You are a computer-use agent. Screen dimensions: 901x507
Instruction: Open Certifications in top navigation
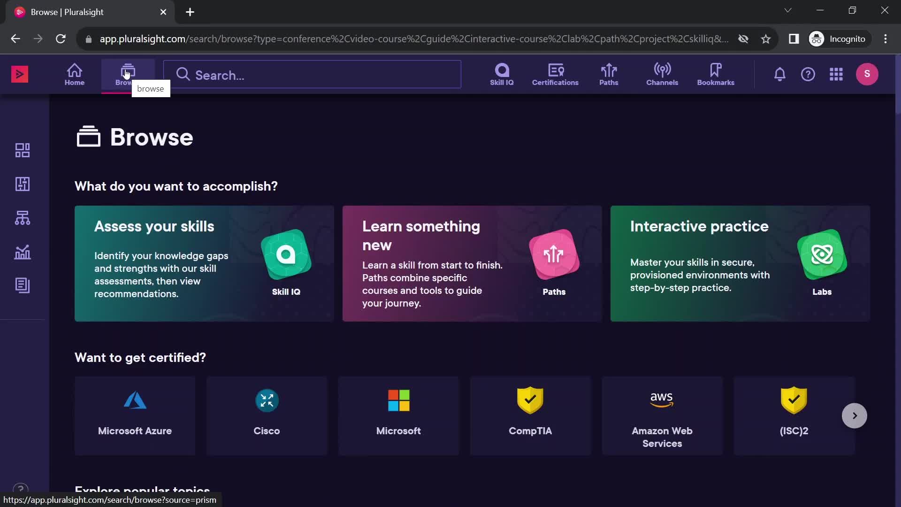pos(555,74)
